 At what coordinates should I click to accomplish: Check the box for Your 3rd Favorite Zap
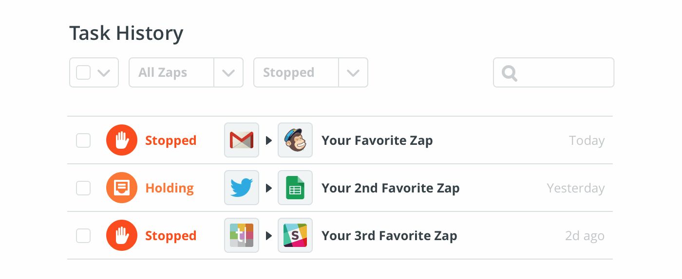[x=83, y=236]
